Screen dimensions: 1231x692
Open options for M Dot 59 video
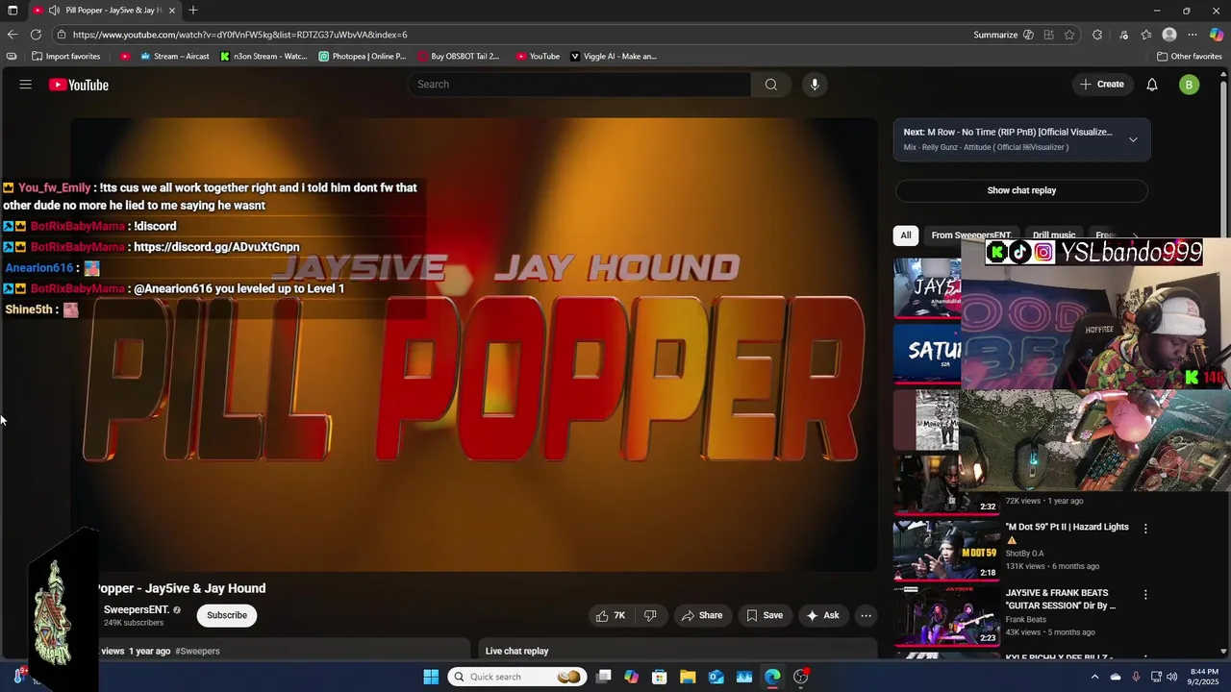[x=1145, y=528]
